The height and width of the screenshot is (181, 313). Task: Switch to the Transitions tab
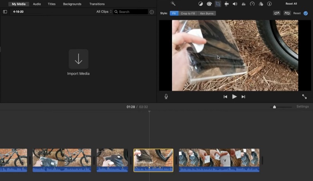pos(97,4)
